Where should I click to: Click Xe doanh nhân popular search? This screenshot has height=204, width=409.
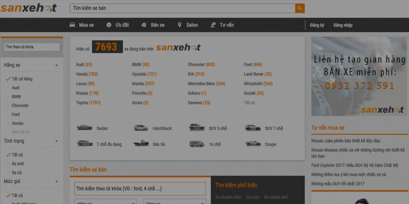point(228,197)
